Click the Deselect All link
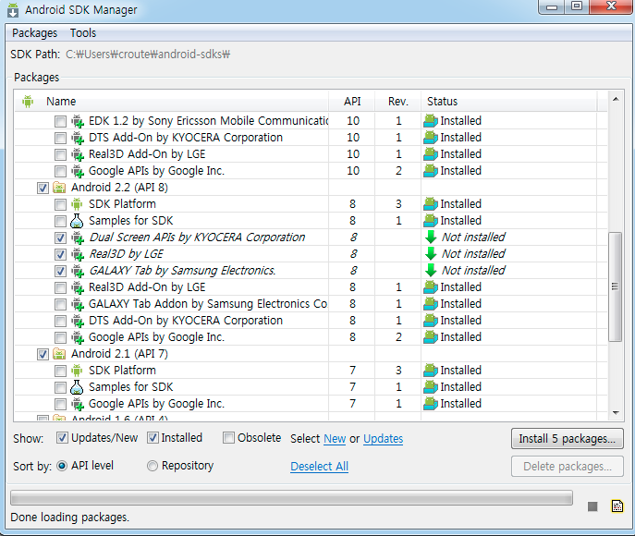Screen dimensions: 635x536 (320, 467)
